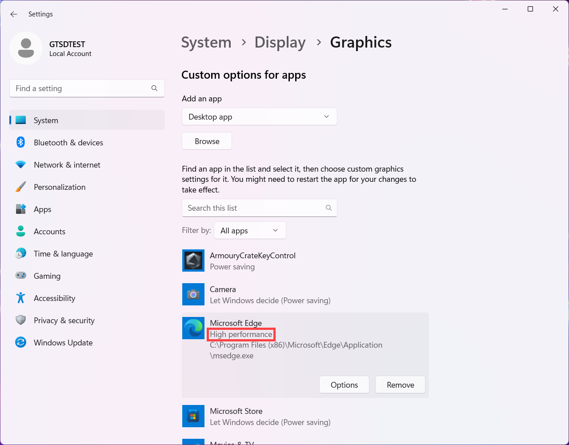Image resolution: width=569 pixels, height=445 pixels.
Task: Click the Gaming controller icon
Action: 20,276
